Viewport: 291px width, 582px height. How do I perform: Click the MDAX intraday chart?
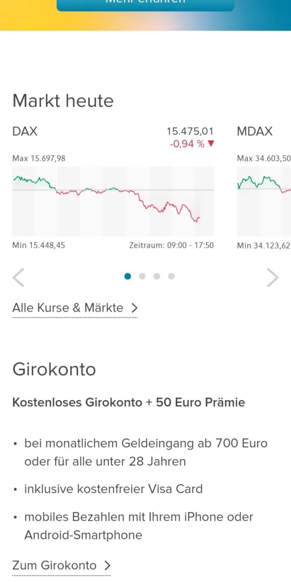[x=264, y=201]
